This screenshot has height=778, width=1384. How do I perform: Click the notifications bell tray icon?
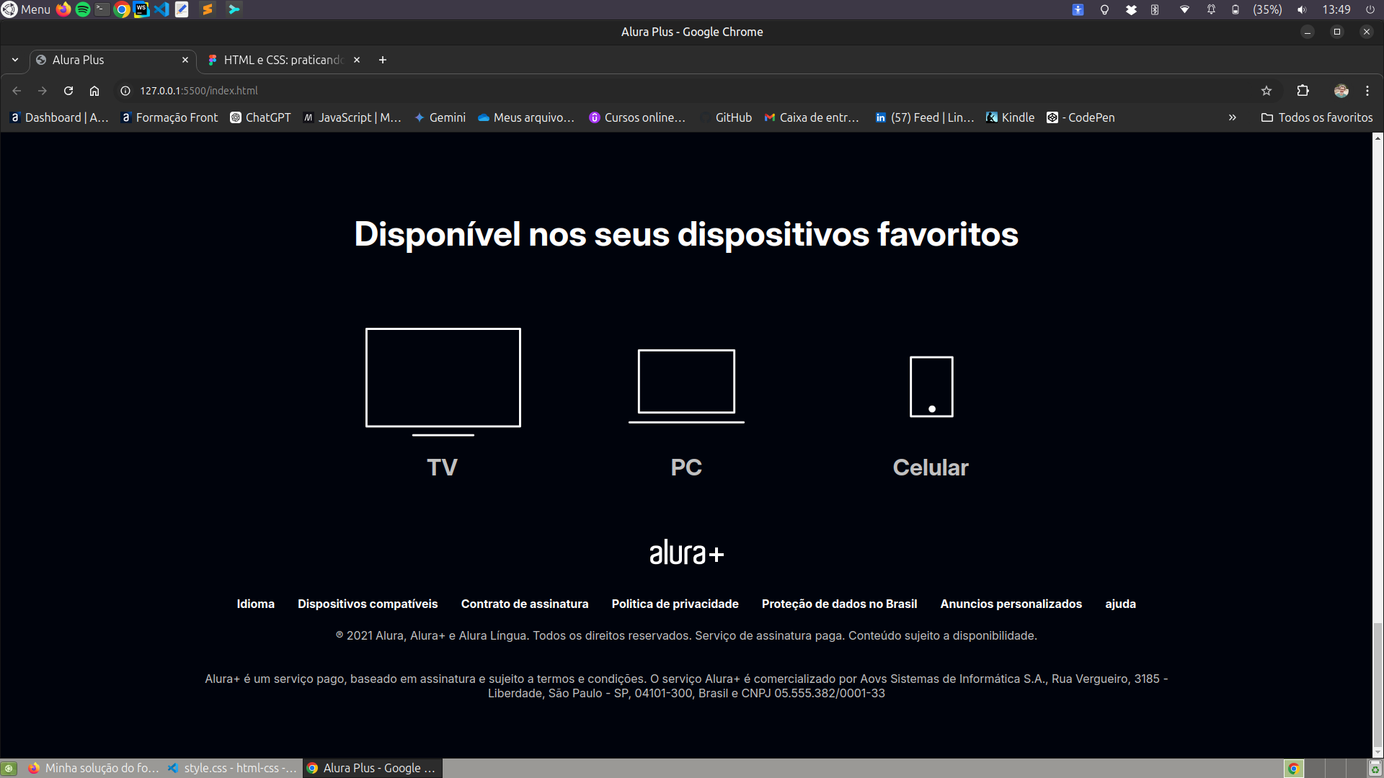click(1211, 9)
